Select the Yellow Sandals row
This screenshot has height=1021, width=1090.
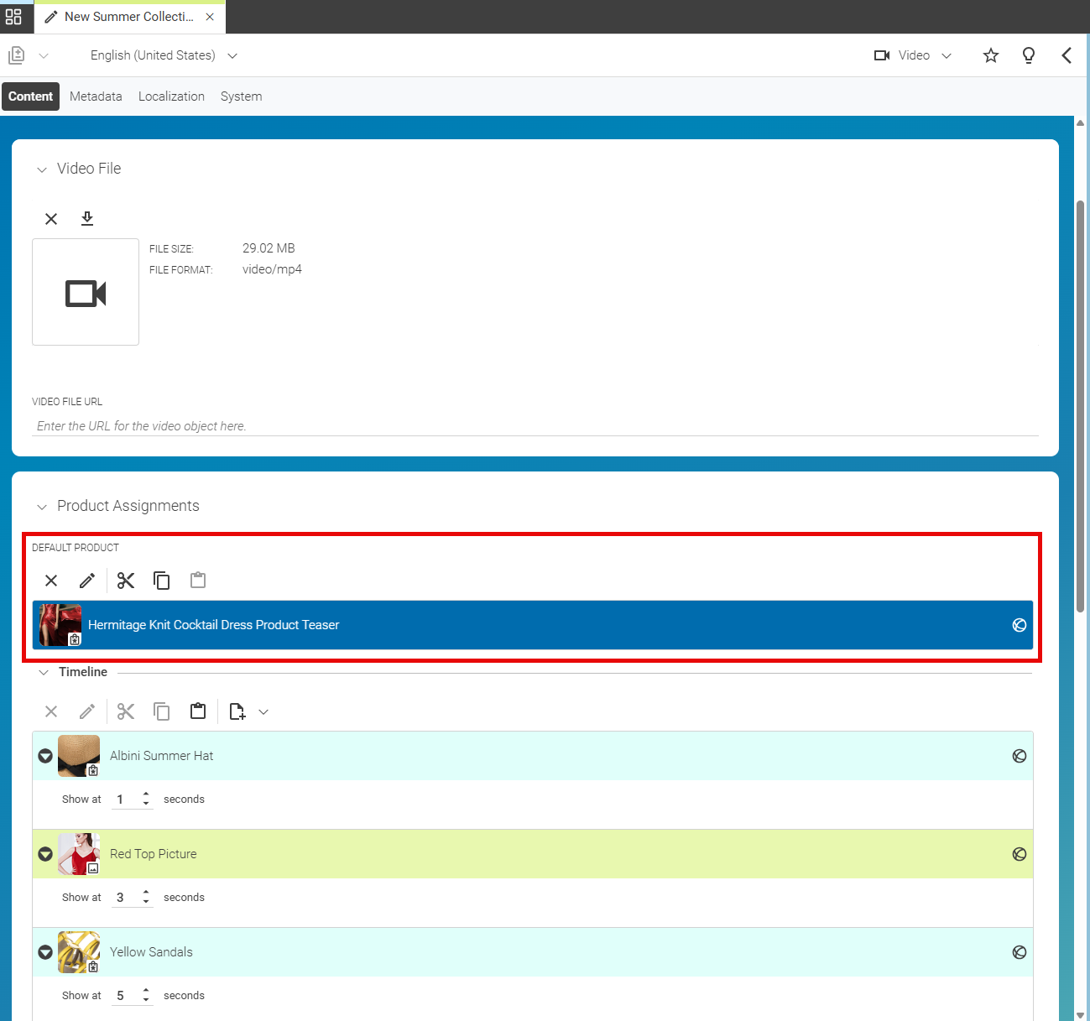point(533,952)
